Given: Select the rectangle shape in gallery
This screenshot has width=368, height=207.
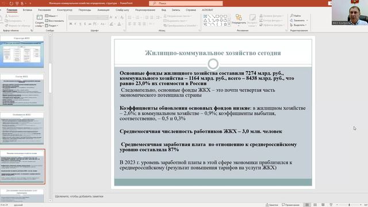Looking at the screenshot, I should point(217,16).
